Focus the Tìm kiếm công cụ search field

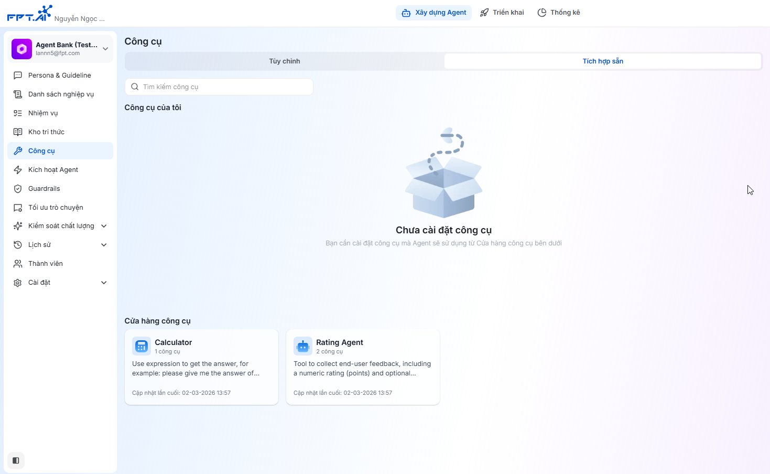click(x=219, y=87)
